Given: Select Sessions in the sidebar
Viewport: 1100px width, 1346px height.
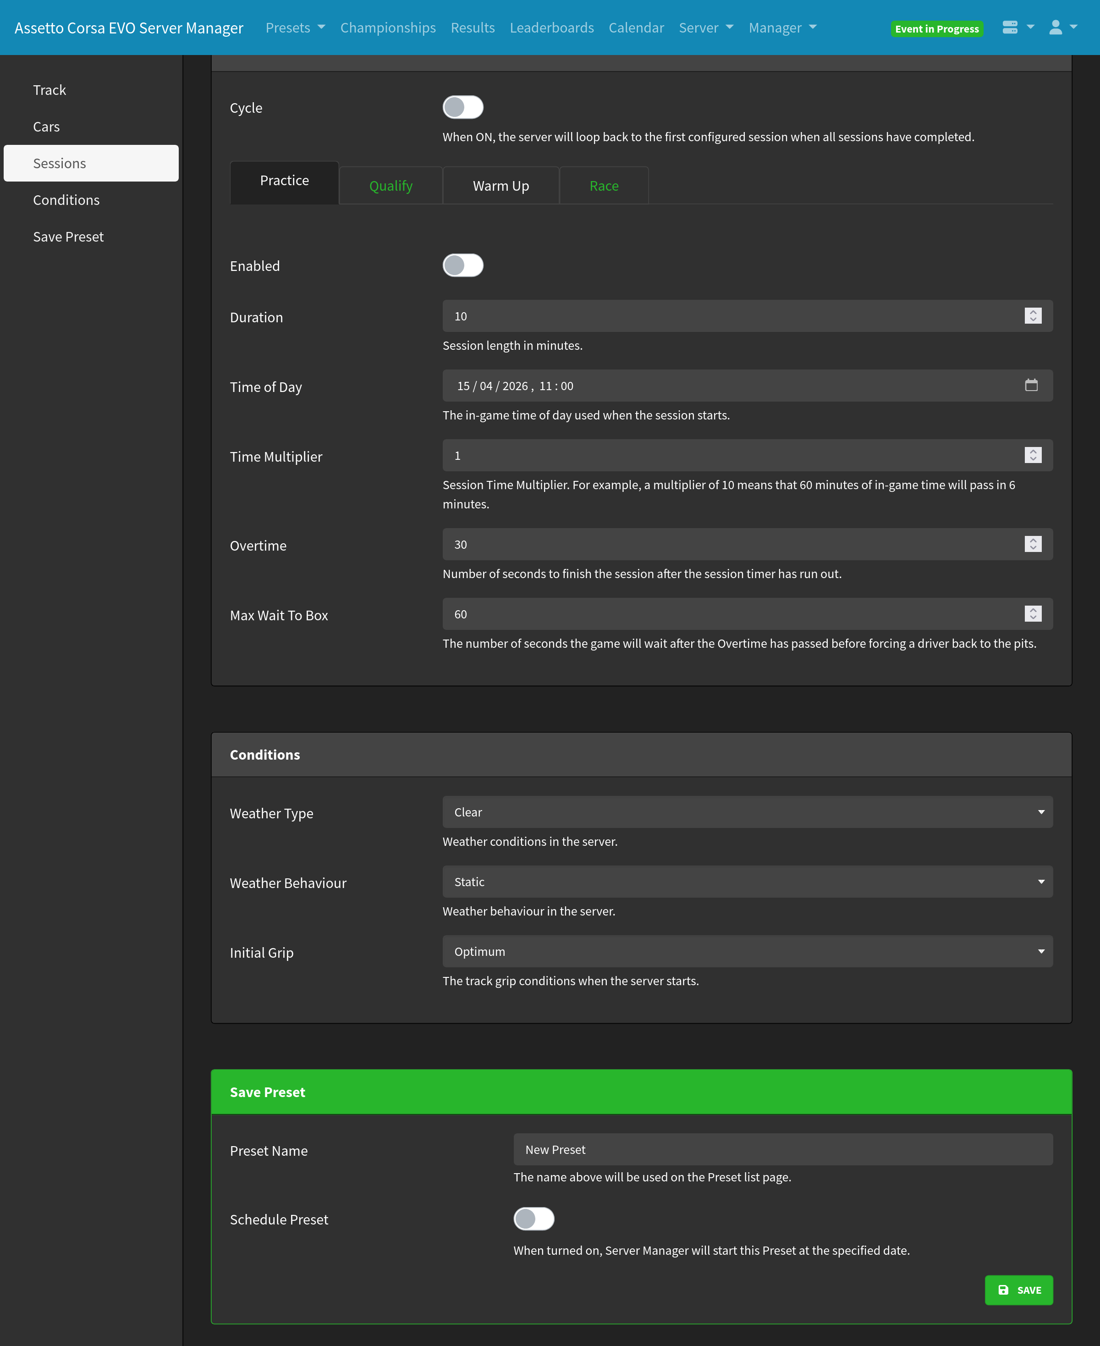Looking at the screenshot, I should point(91,164).
